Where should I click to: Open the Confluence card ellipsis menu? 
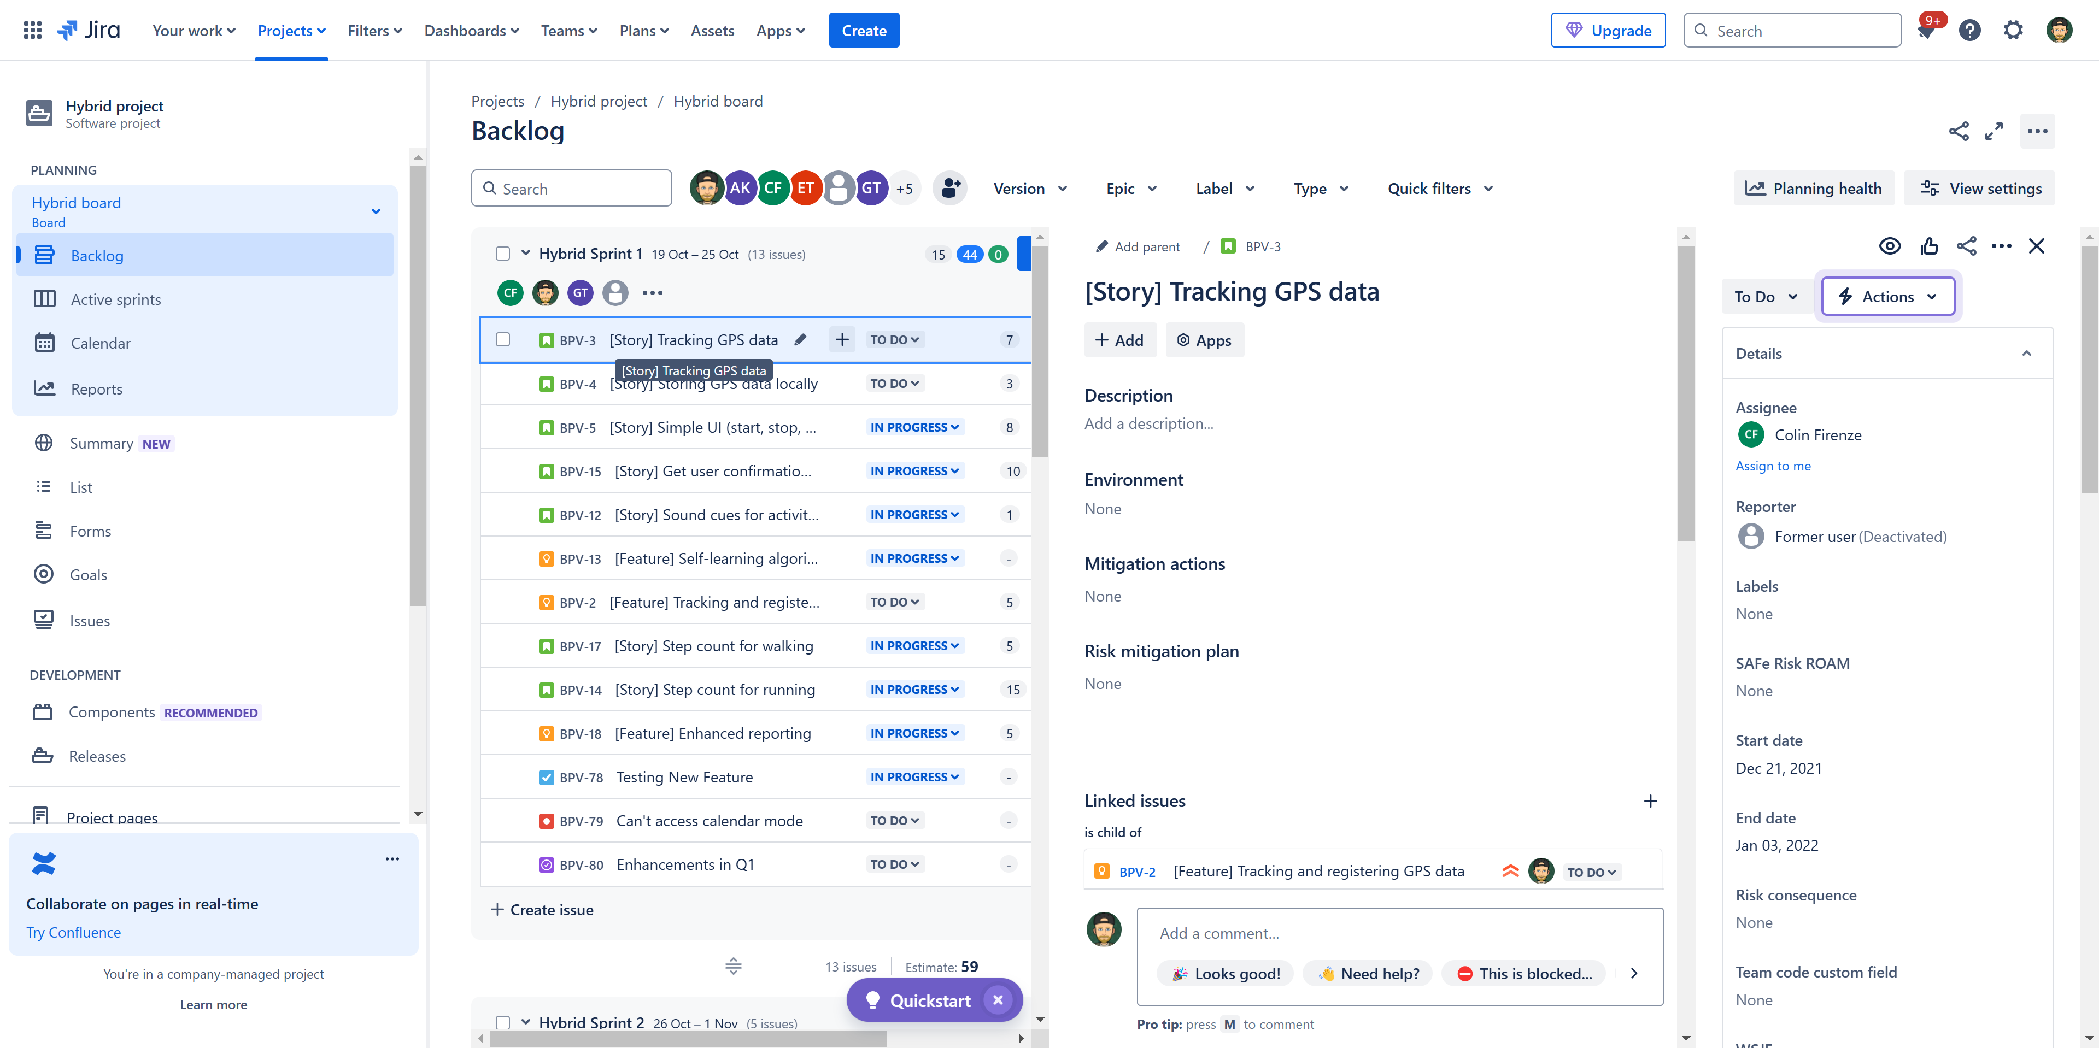click(392, 859)
